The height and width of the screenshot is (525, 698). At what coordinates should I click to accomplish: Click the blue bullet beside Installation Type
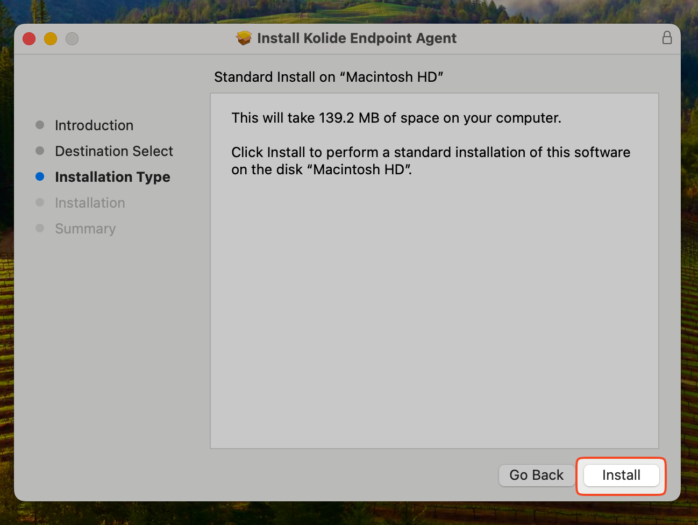click(40, 176)
